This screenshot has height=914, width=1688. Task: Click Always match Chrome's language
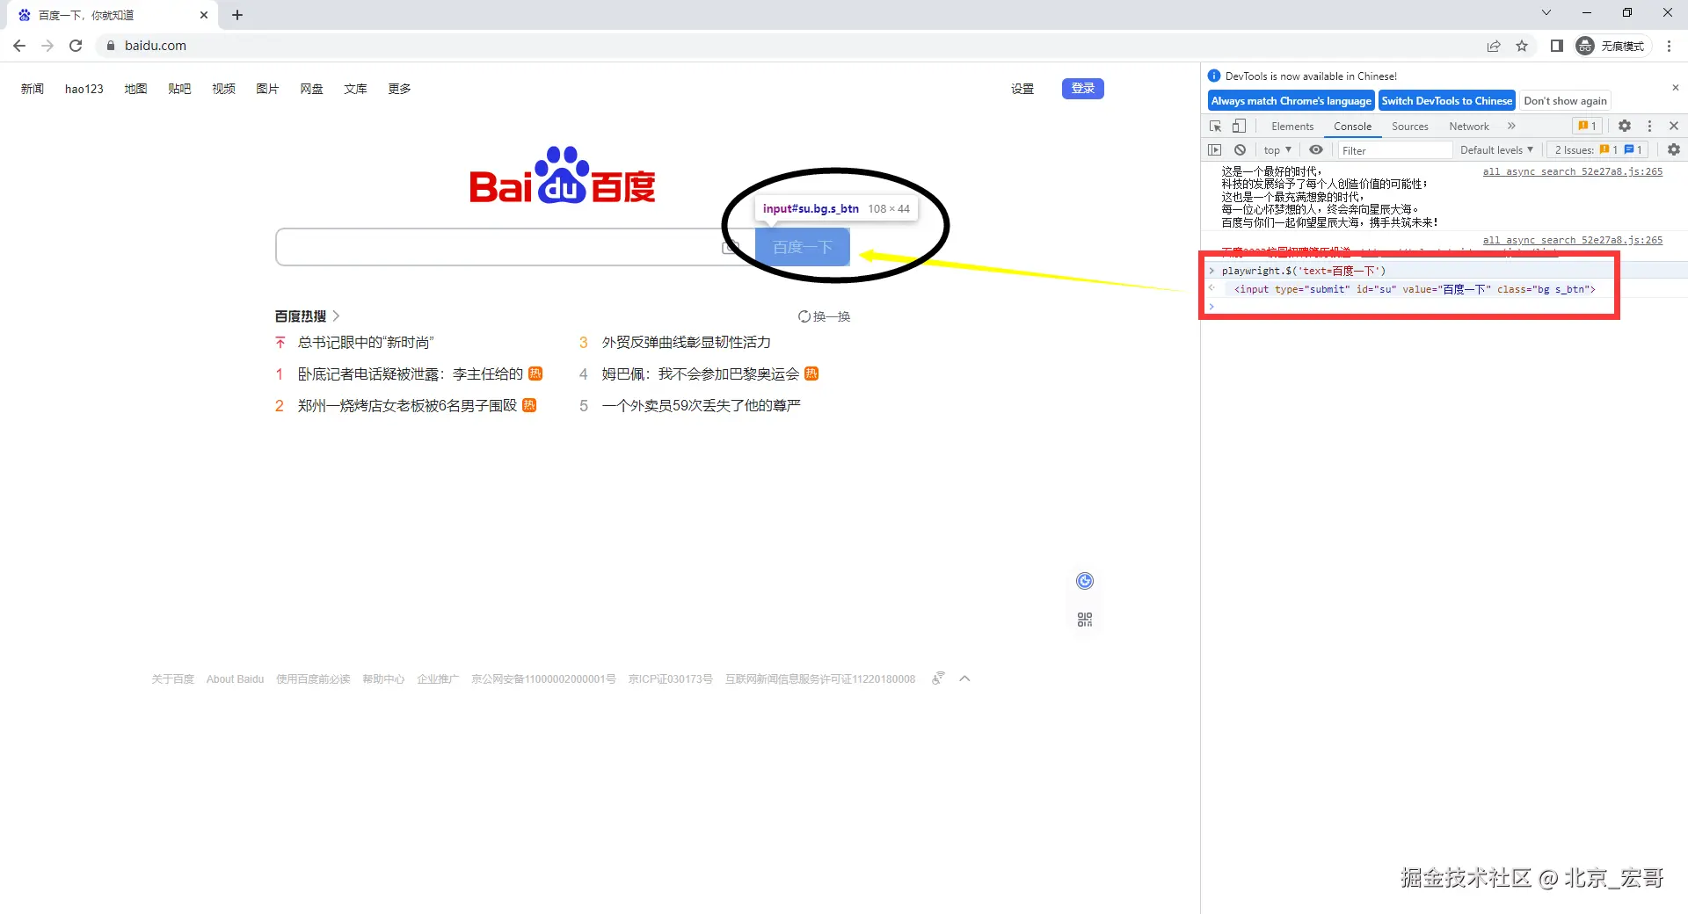pos(1291,101)
